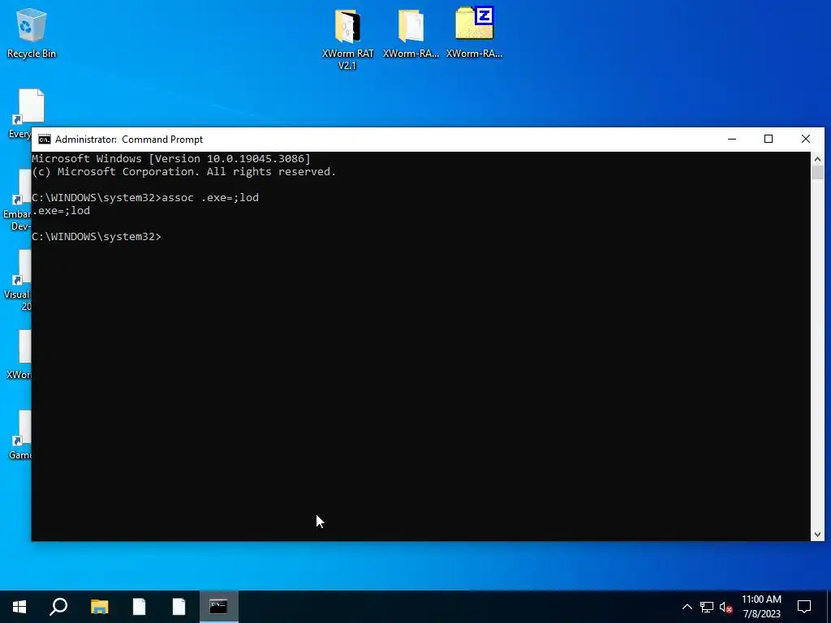Screen dimensions: 831x623
Task: Click the second blank document taskbar icon
Action: (179, 607)
